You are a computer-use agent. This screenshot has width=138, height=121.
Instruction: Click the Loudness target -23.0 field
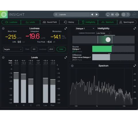[51, 49]
